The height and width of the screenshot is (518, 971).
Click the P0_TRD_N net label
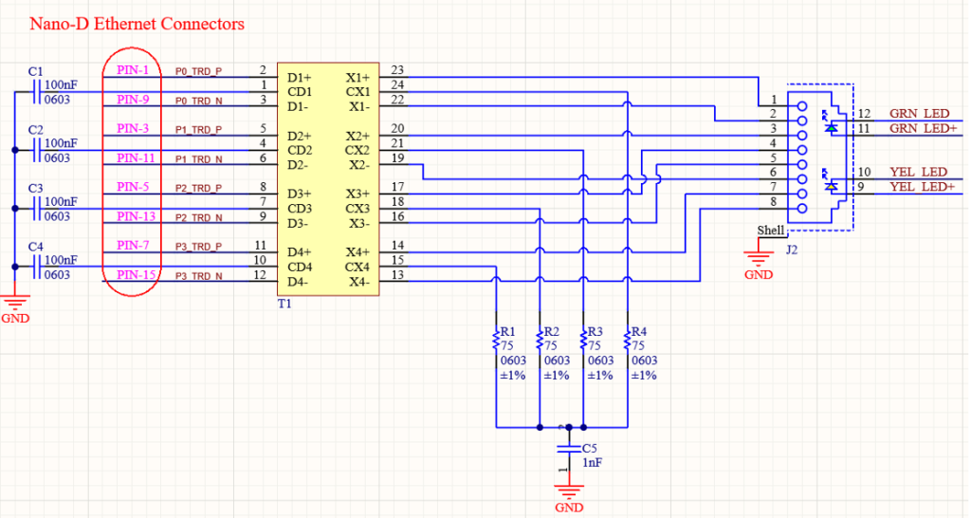[198, 101]
